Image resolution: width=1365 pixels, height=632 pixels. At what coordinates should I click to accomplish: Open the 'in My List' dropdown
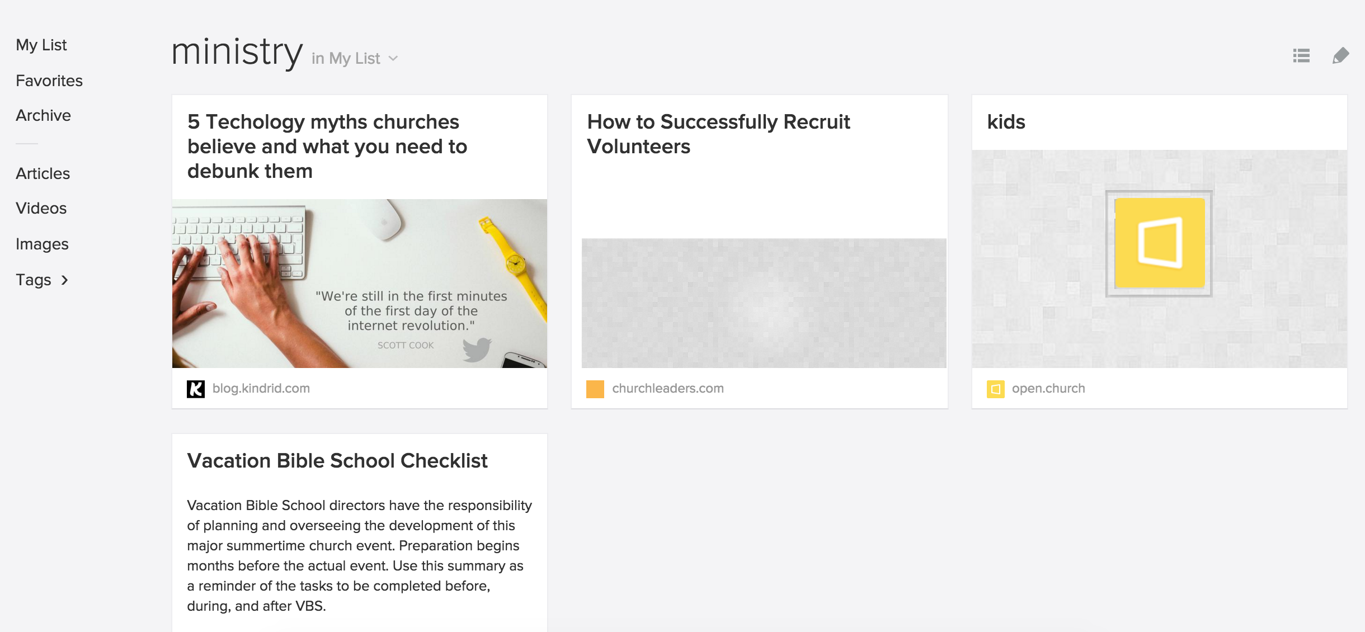tap(355, 58)
